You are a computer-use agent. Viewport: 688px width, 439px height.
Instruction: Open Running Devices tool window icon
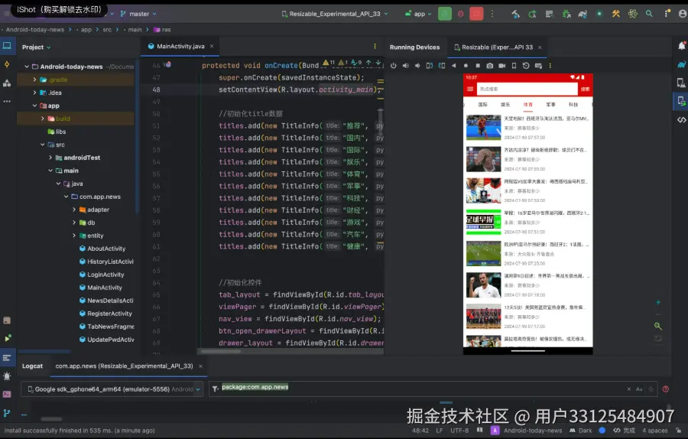coord(681,101)
